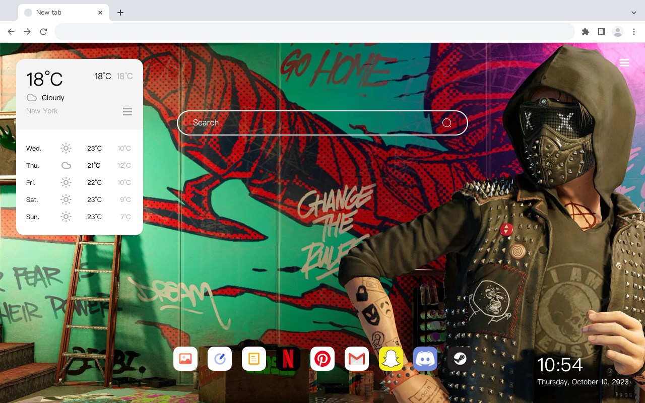Select the Sun. forecast row
The image size is (645, 403).
coord(80,217)
